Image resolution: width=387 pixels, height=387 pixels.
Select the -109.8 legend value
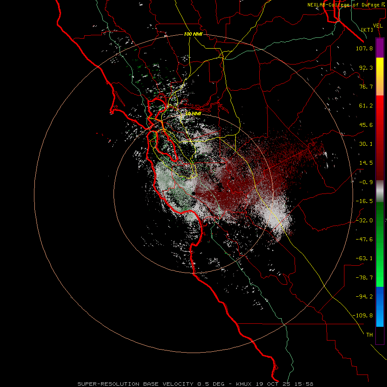pos(362,316)
